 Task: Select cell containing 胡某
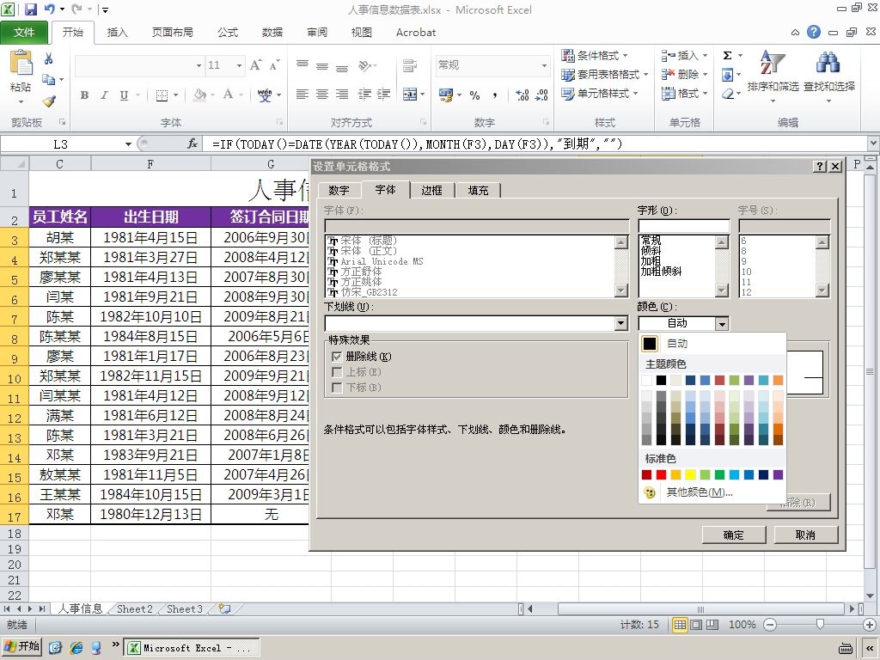click(59, 237)
